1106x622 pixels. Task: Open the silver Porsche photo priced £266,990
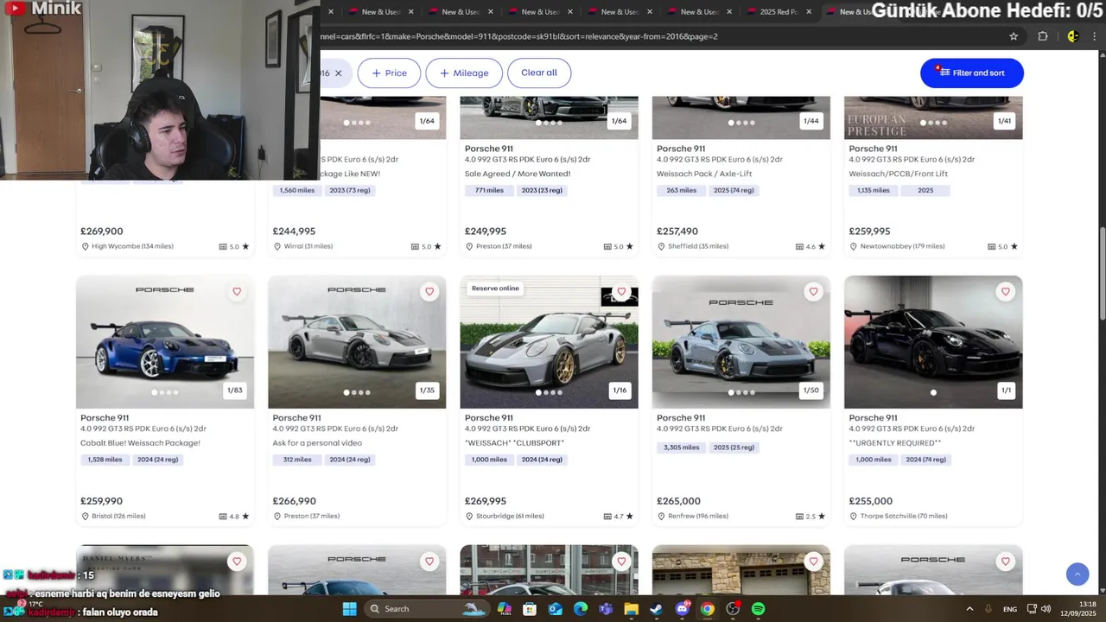[x=357, y=342]
